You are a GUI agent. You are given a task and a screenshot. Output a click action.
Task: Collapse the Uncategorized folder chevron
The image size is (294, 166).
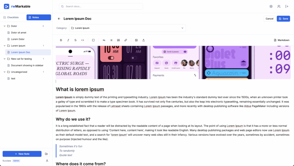5,72
